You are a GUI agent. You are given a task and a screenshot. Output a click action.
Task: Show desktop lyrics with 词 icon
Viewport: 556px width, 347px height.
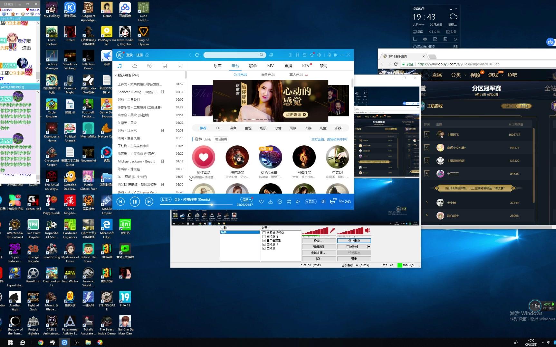(323, 202)
